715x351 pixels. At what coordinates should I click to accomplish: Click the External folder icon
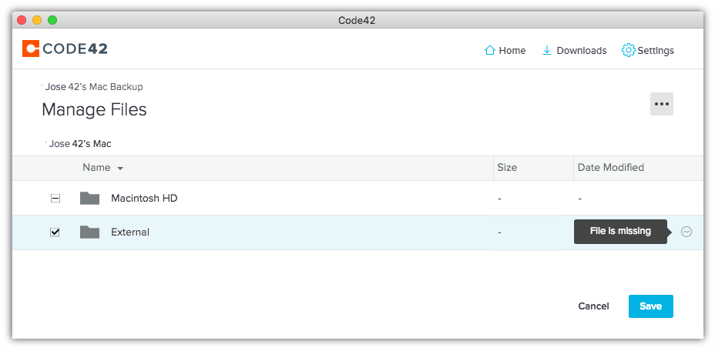(90, 232)
